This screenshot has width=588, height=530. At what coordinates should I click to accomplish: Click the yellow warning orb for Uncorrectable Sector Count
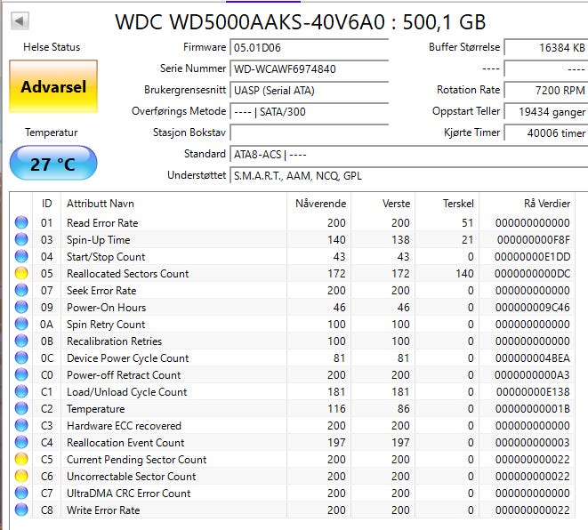[21, 476]
